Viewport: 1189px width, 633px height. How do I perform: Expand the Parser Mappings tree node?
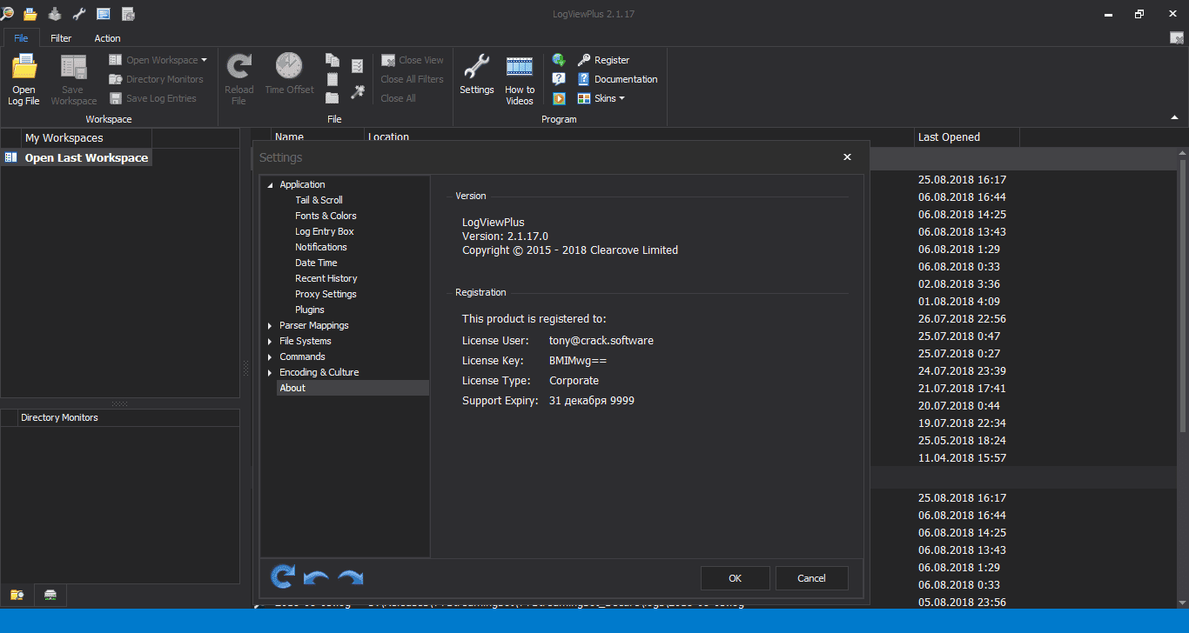tap(270, 326)
